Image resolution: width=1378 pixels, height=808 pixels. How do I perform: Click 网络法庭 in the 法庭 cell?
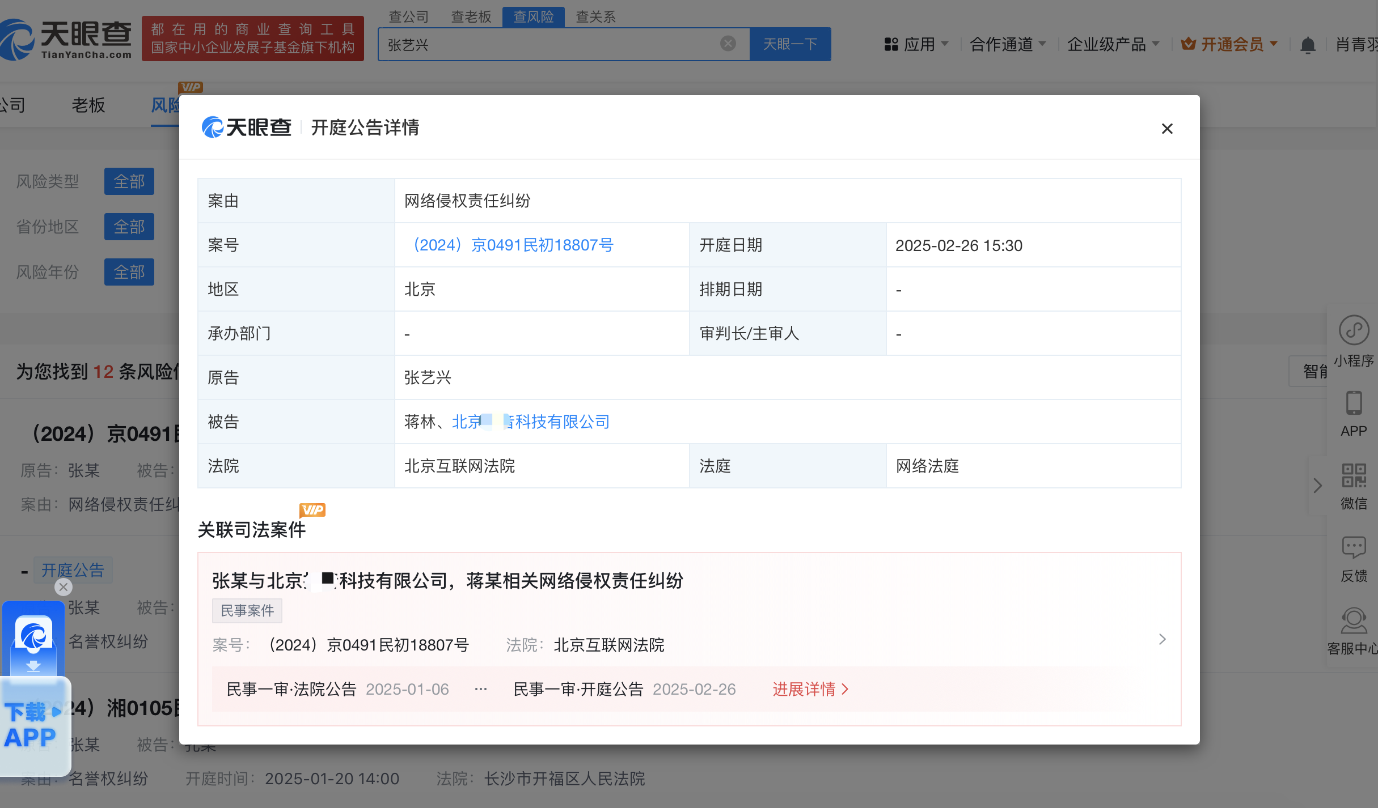point(928,466)
